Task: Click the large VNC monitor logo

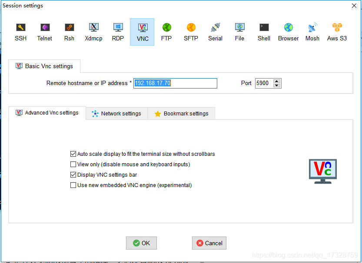Action: point(323,171)
